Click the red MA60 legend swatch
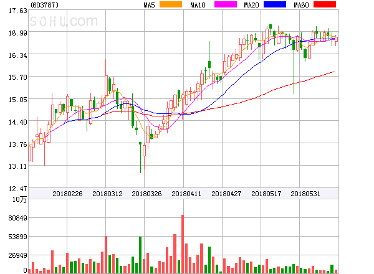Image resolution: width=374 pixels, height=274 pixels. pyautogui.click(x=325, y=4)
